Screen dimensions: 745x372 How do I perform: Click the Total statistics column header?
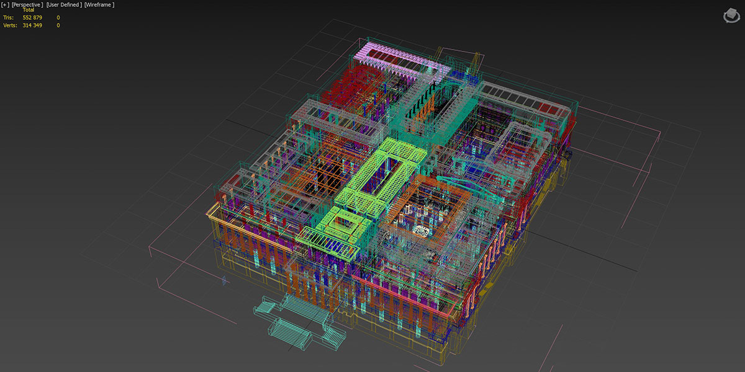(x=29, y=11)
